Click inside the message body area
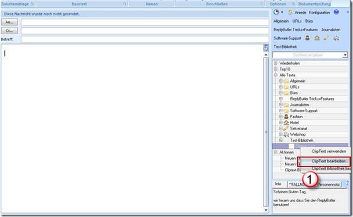Screen dimensions: 353x217 [x=132, y=128]
